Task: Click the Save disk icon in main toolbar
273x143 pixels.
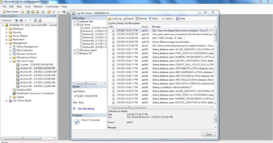Action: (x=54, y=12)
